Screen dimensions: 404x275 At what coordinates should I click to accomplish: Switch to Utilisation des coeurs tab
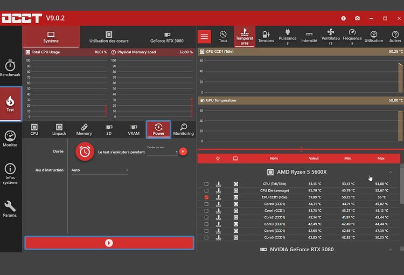[109, 37]
